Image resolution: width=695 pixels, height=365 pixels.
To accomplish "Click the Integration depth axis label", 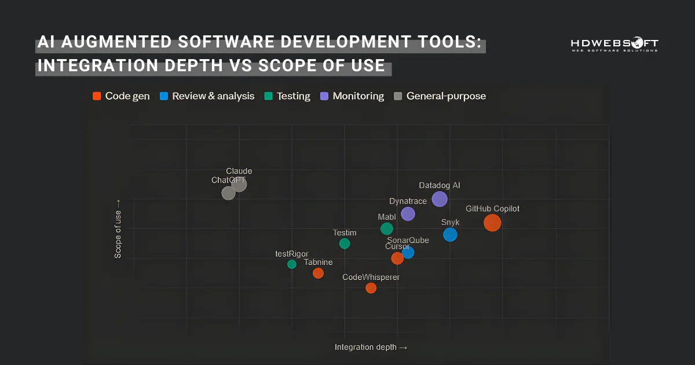I will [371, 347].
